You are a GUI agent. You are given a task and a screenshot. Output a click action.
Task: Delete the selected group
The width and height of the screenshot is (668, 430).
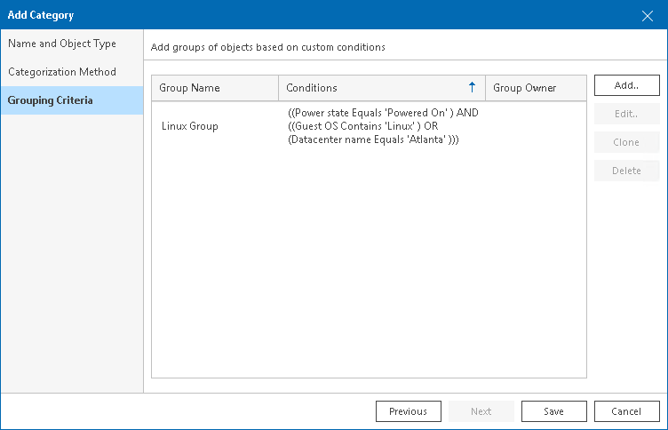tap(626, 171)
